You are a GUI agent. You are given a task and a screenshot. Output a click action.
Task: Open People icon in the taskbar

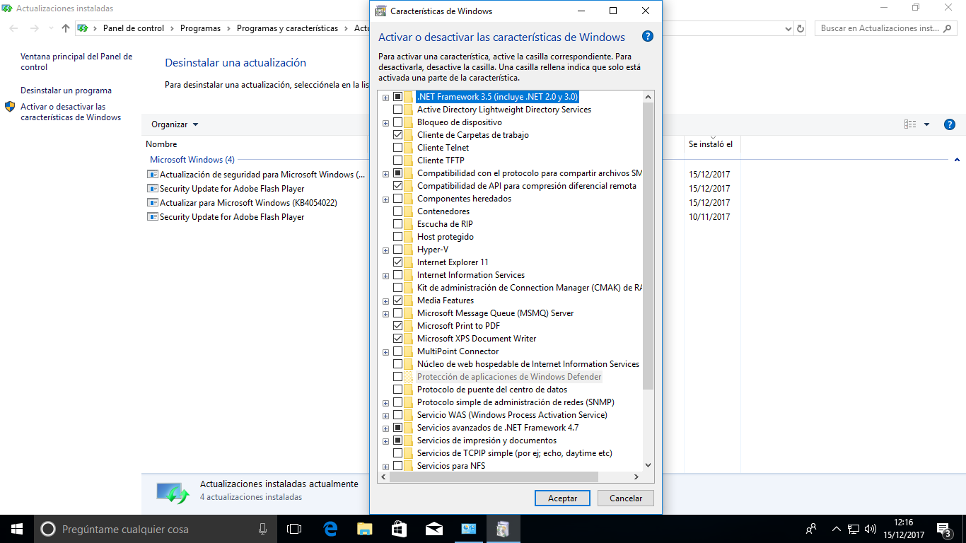tap(811, 529)
